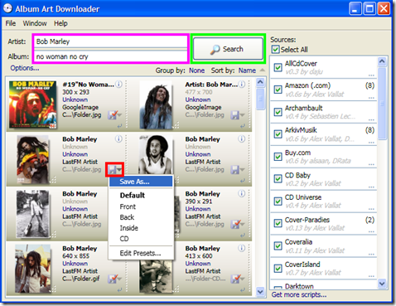396x306 pixels.
Task: Uncheck the Select All sources checkbox
Action: coord(275,49)
